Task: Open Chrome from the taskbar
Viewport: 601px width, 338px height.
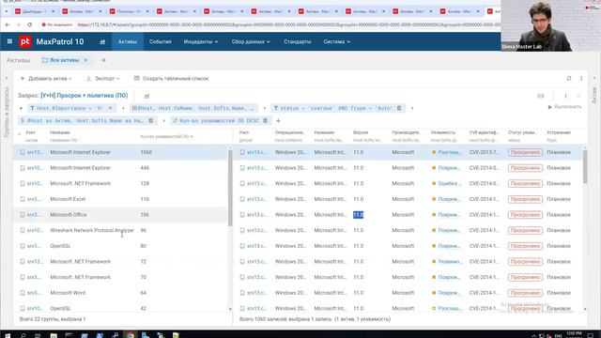Action: [x=131, y=335]
